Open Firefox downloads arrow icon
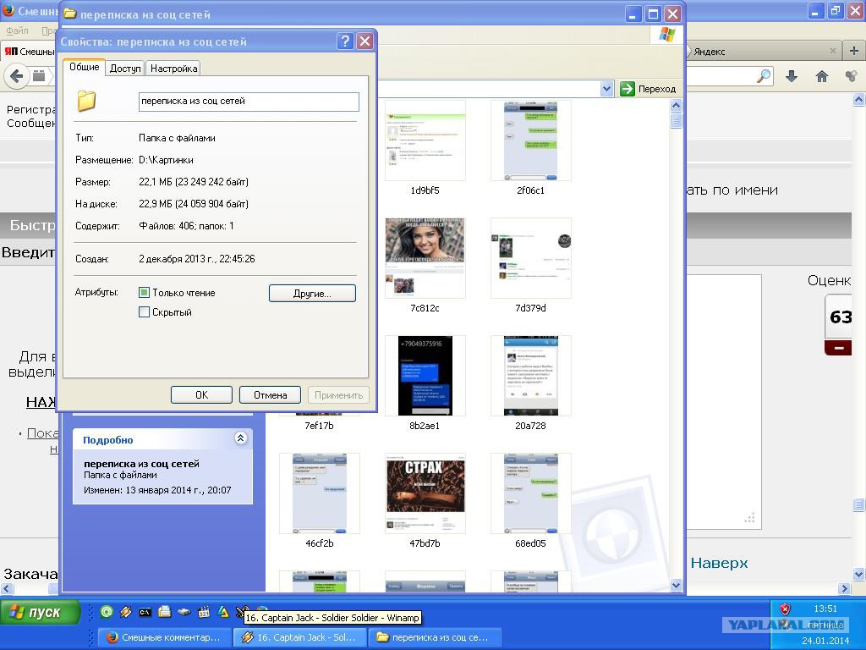The width and height of the screenshot is (866, 650). click(792, 76)
